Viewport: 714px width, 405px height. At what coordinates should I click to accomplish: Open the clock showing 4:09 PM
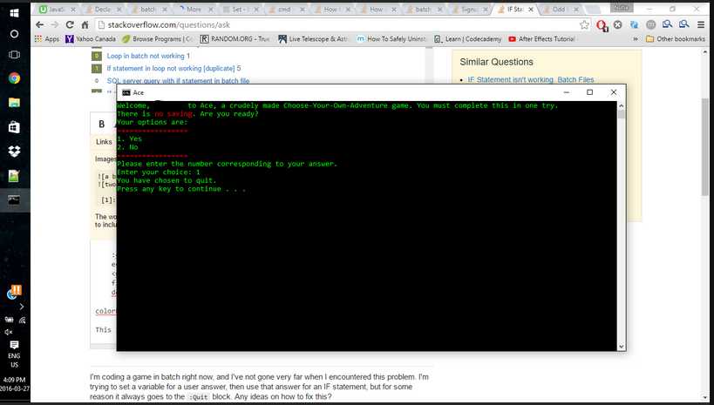point(14,383)
